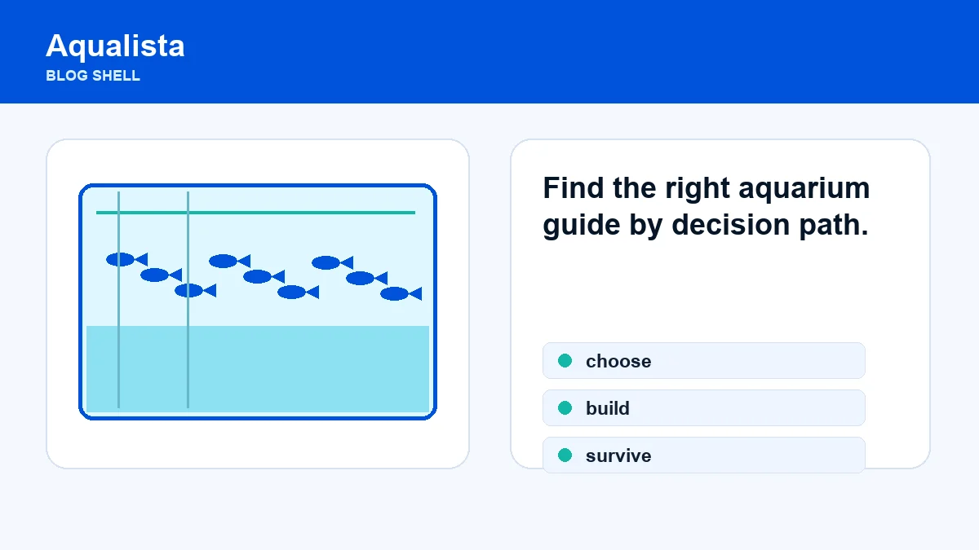Click the top fish of the middle school
The image size is (979, 550).
[x=229, y=261]
